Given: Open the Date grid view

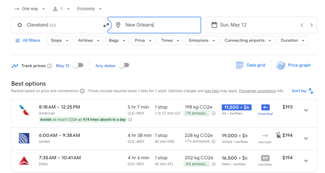Looking at the screenshot, I should [x=250, y=65].
